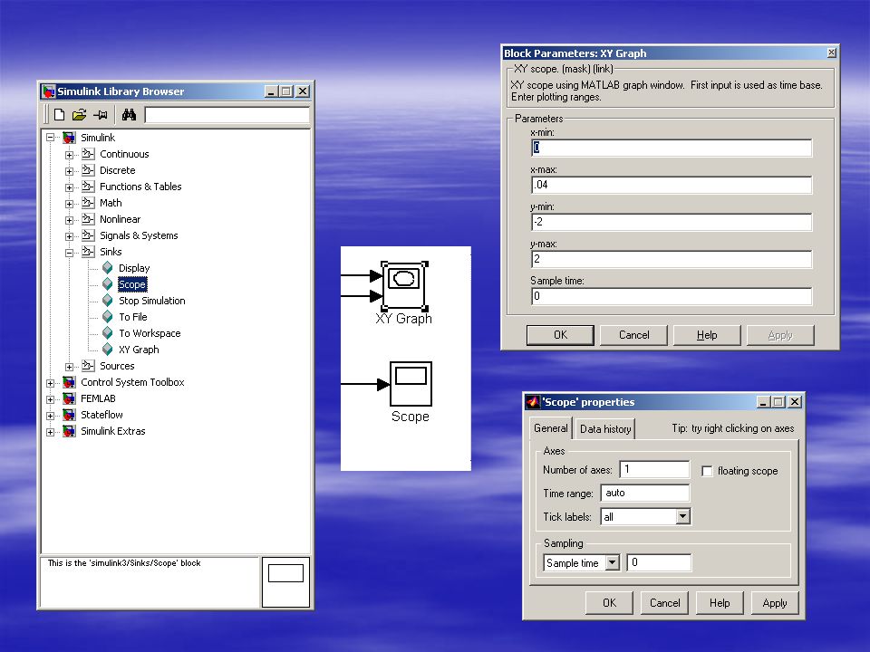This screenshot has width=870, height=652.
Task: Open the Tick labels dropdown
Action: 683,517
